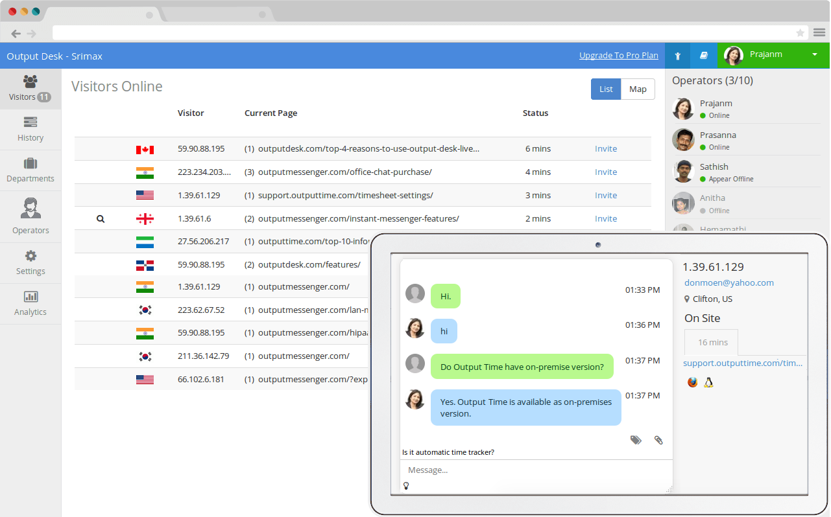This screenshot has width=831, height=517.
Task: Click the browser address bar
Action: [x=429, y=33]
